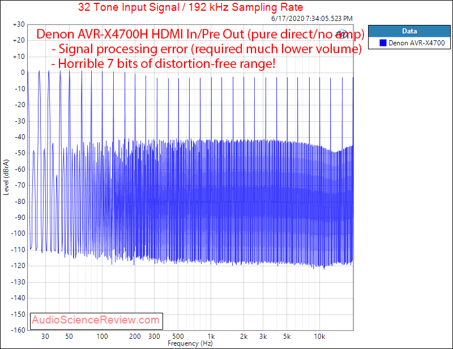
Task: Click the -160 y-axis tick label
Action: (18, 330)
